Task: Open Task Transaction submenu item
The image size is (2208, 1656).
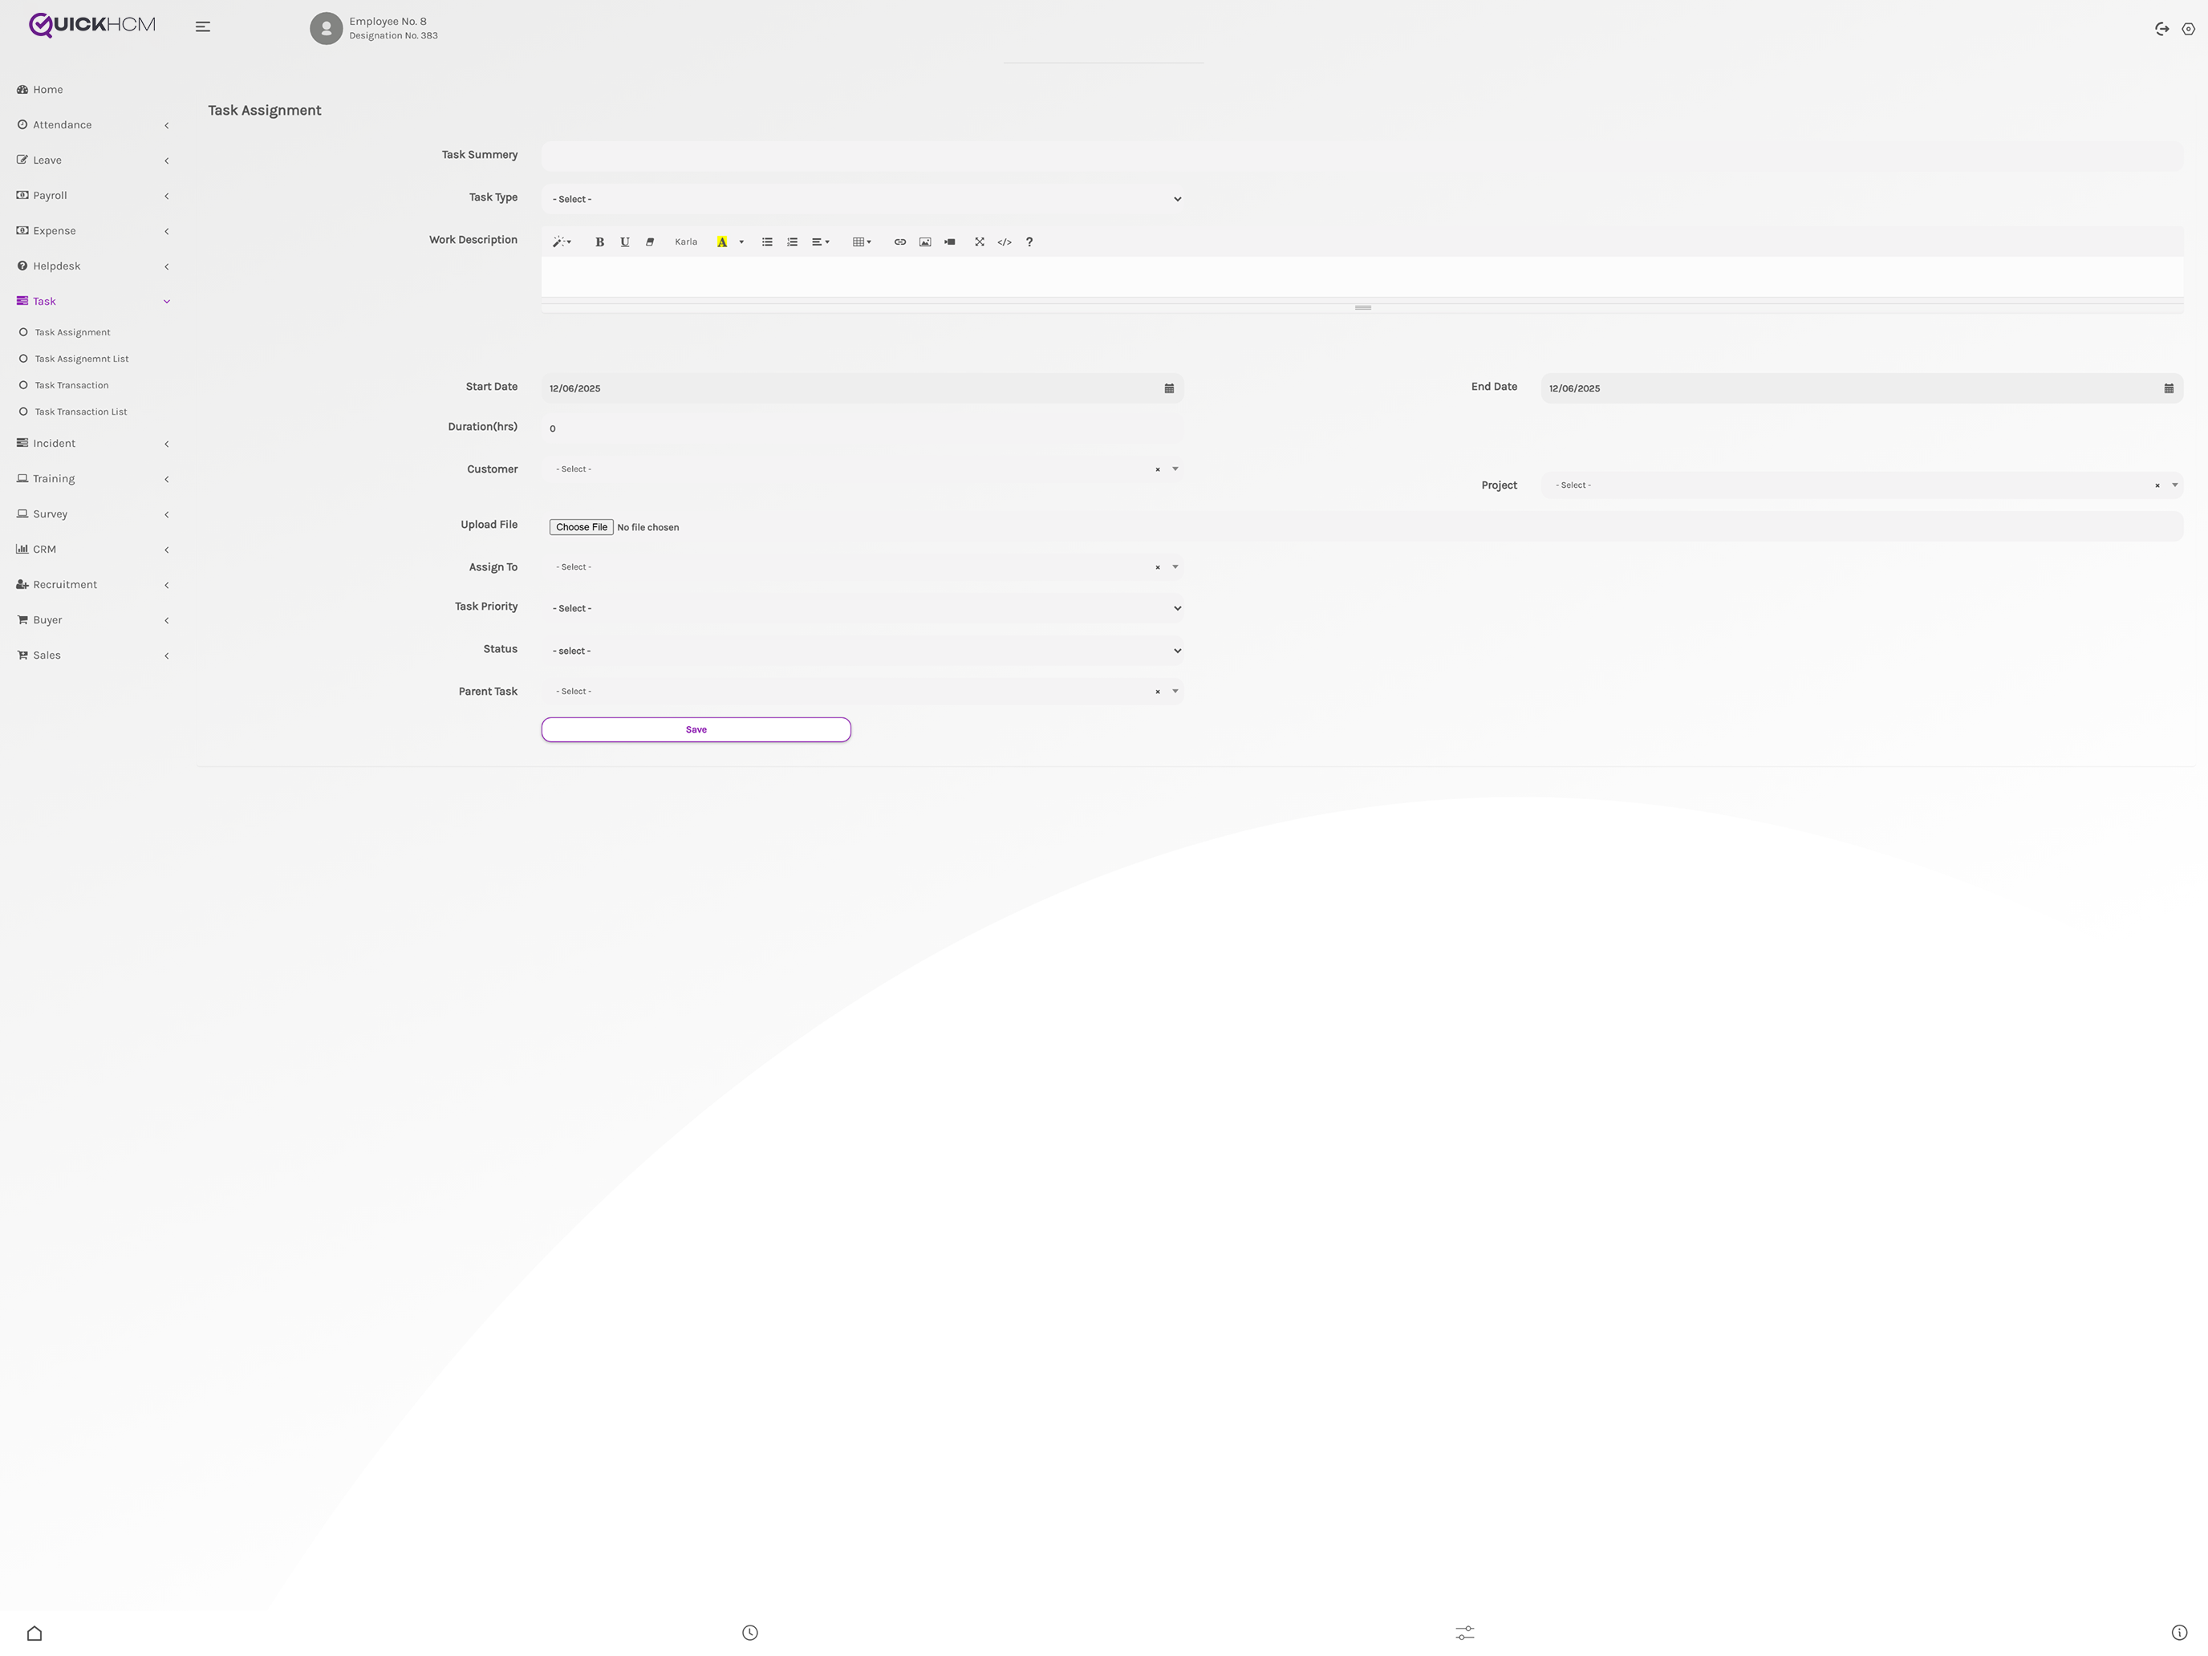Action: pyautogui.click(x=71, y=385)
